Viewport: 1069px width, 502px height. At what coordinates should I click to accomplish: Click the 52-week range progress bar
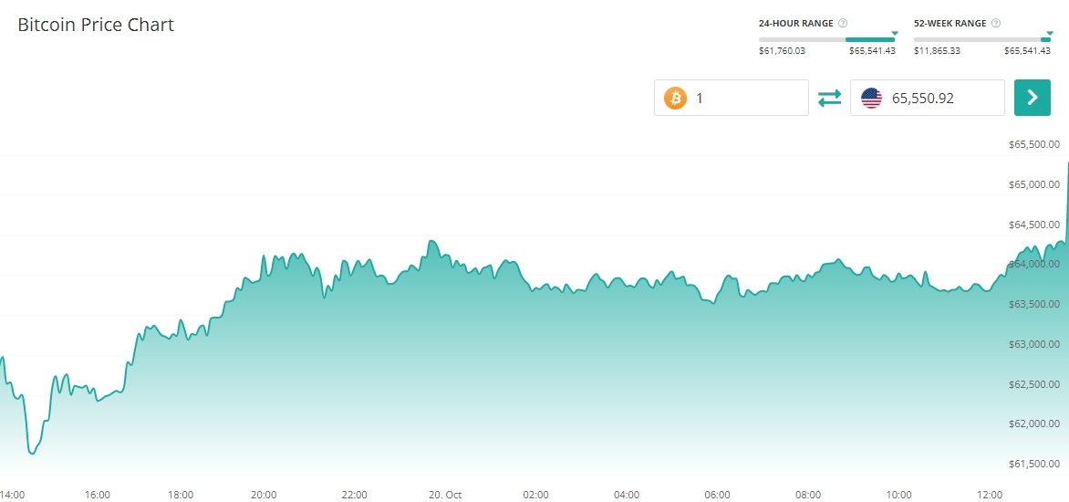(981, 40)
